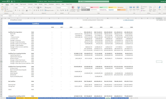Viewport: 166px width, 99px height.
Task: Apply the Bad cell style
Action: point(94,8)
